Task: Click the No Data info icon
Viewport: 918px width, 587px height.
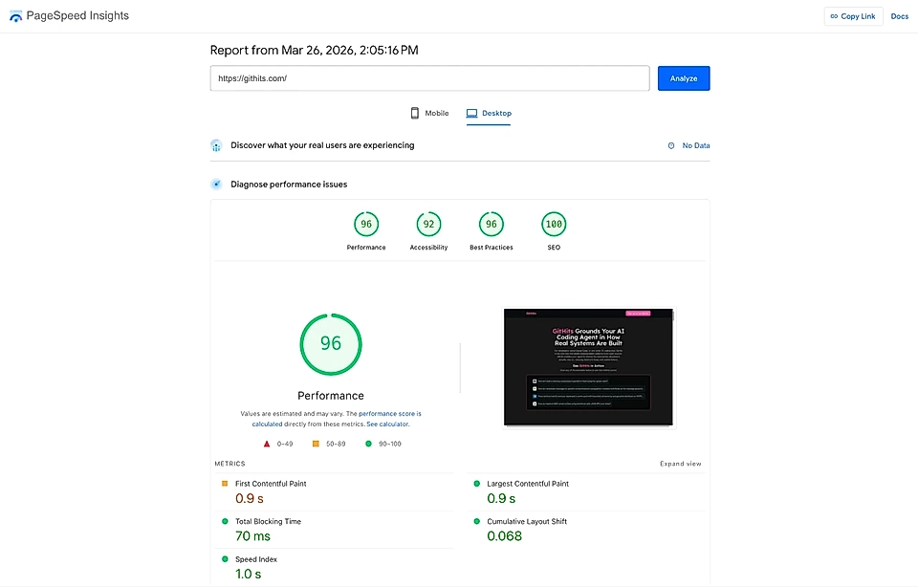Action: click(669, 145)
